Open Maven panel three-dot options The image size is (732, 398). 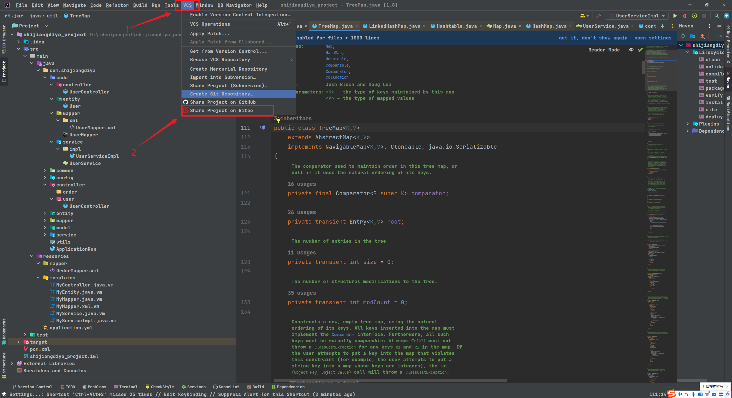[x=709, y=26]
